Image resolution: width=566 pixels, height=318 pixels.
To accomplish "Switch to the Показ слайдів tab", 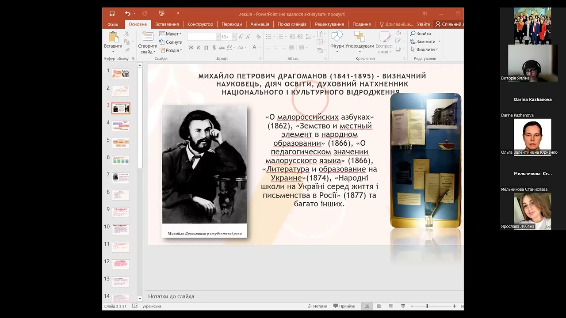I will [x=292, y=24].
